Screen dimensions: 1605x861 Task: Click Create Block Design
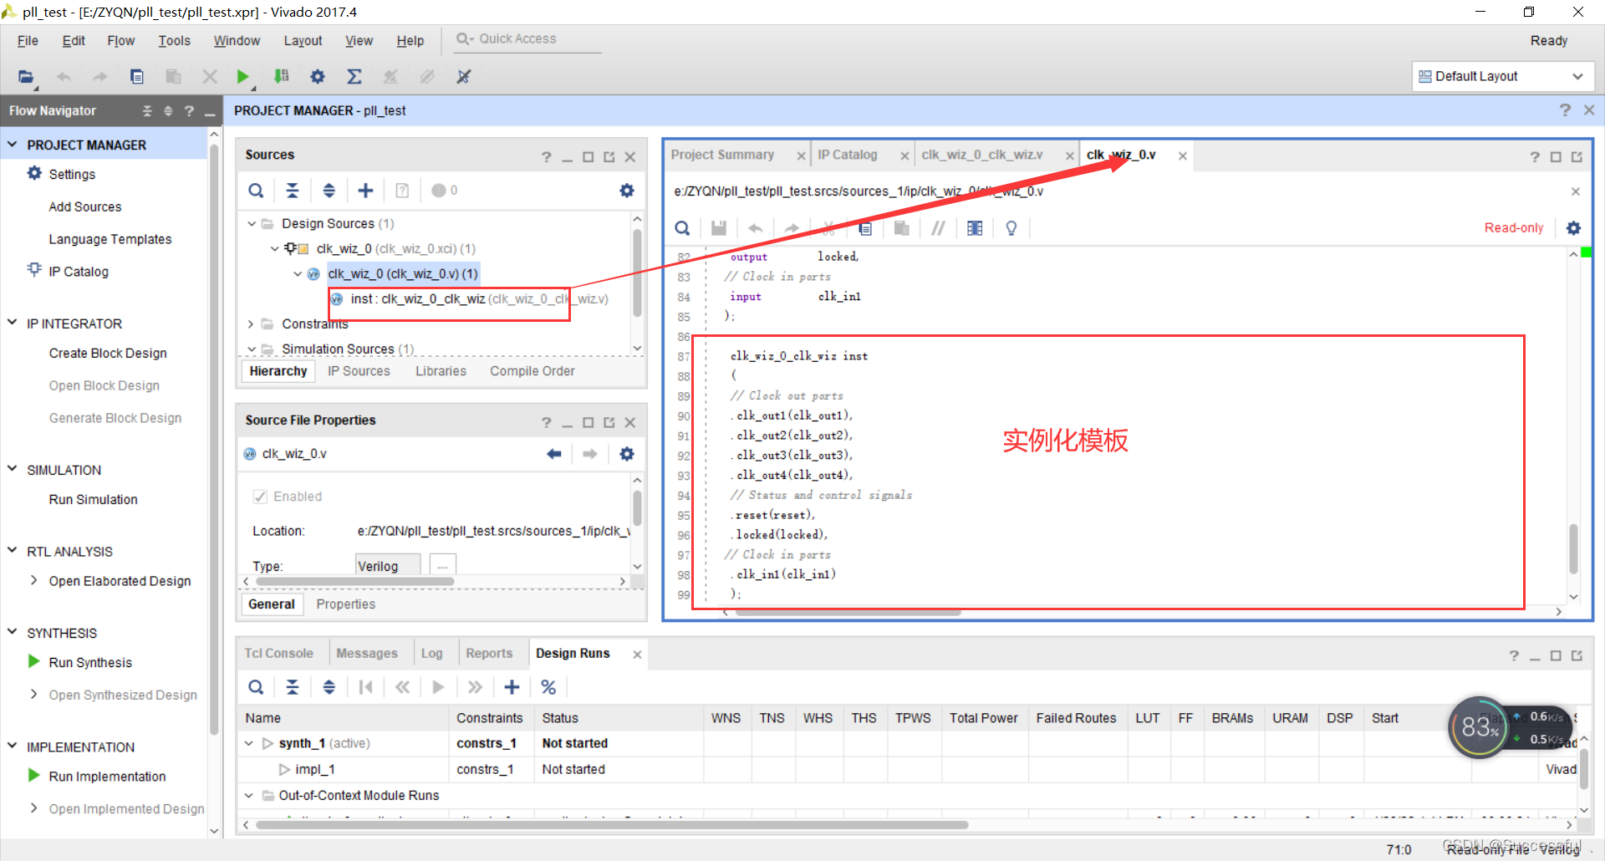point(108,353)
